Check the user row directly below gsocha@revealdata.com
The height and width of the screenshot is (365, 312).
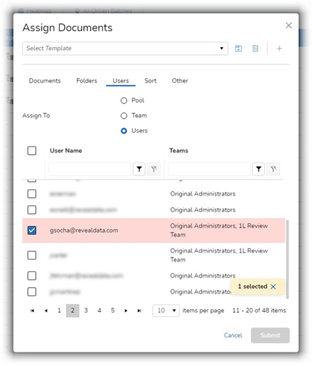(32, 255)
